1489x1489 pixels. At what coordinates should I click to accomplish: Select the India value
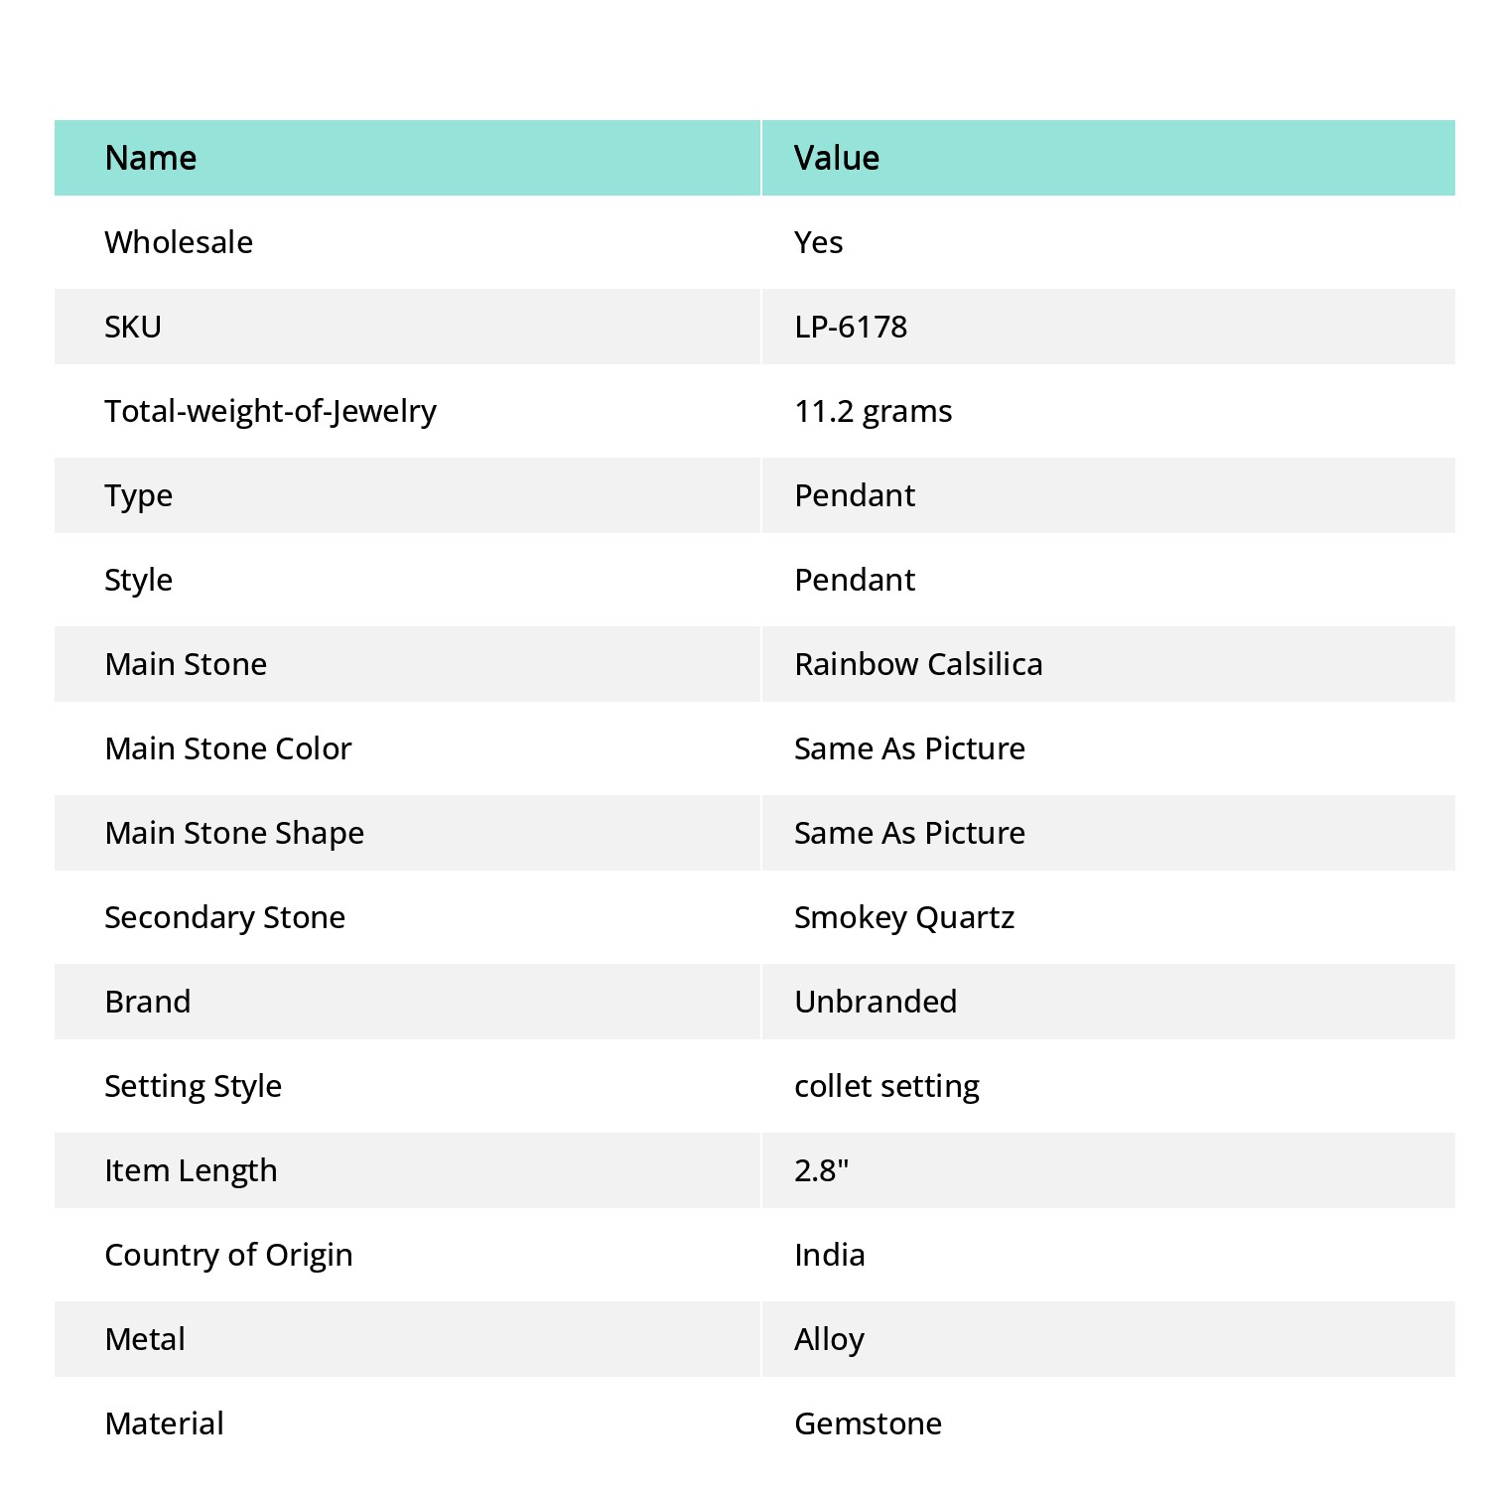pos(829,1255)
